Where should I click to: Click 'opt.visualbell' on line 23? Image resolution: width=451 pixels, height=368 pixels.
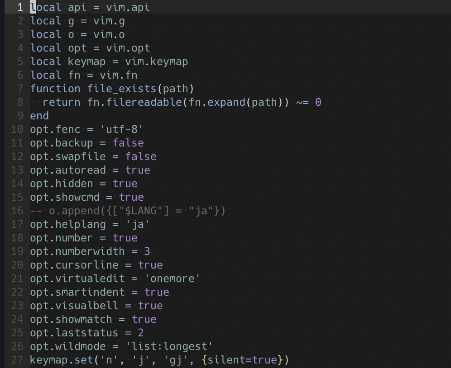coord(74,305)
